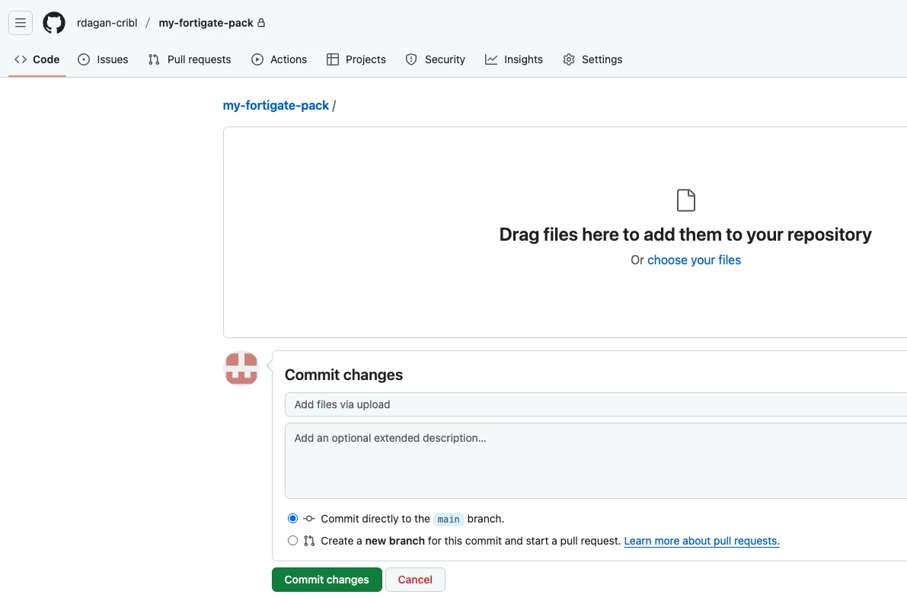Click my-fortigate-pack breadcrumb link
907x604 pixels.
[x=276, y=105]
